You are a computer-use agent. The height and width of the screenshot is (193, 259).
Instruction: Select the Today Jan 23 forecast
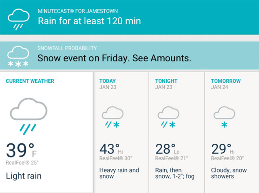(121, 132)
